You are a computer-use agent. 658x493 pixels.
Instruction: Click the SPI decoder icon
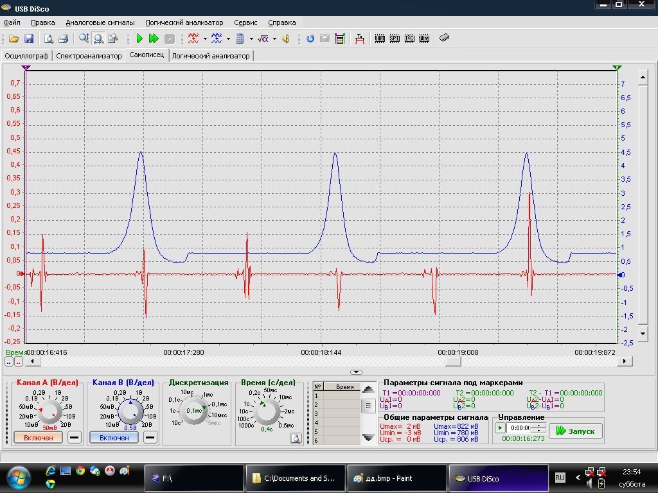[x=395, y=39]
